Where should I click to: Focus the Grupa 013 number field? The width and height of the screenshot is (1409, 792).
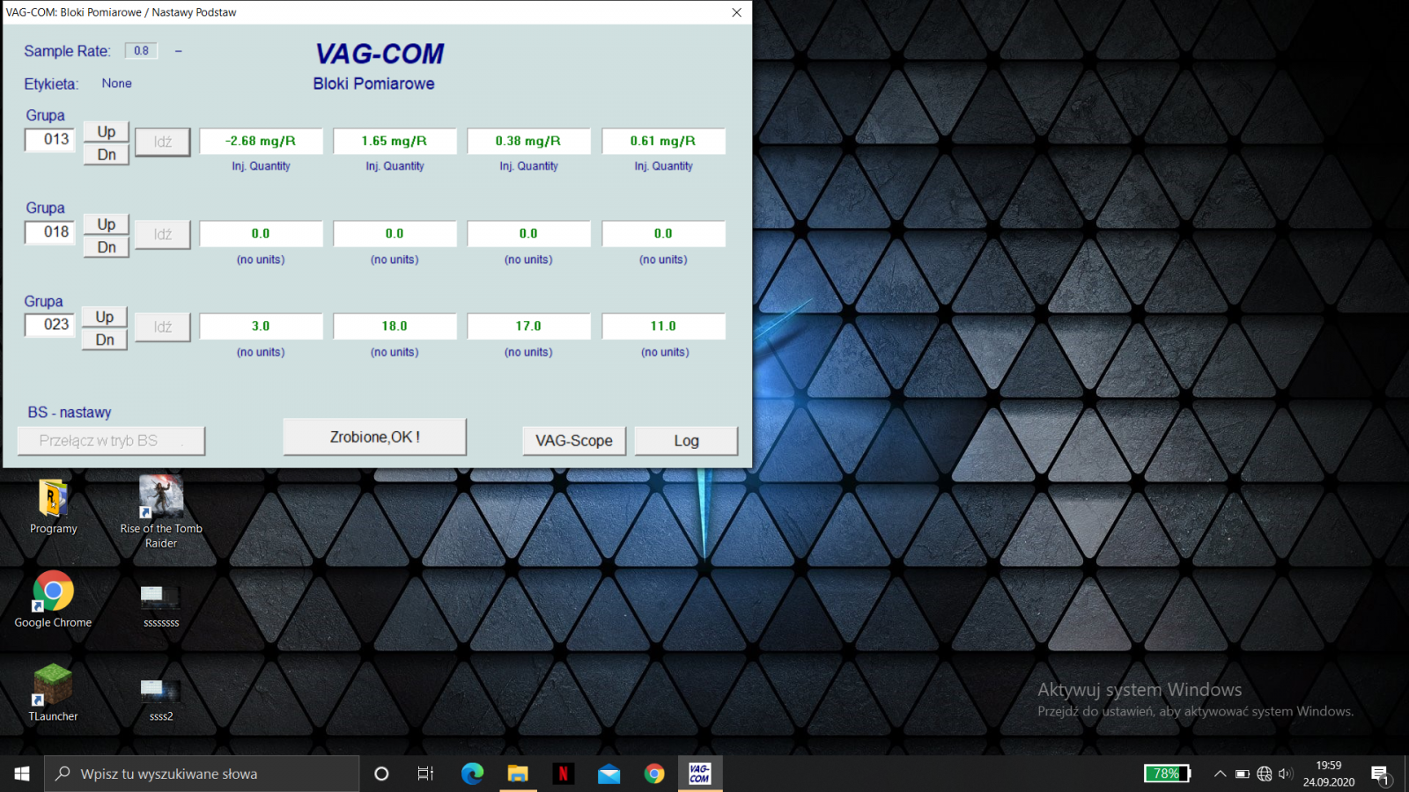coord(49,139)
